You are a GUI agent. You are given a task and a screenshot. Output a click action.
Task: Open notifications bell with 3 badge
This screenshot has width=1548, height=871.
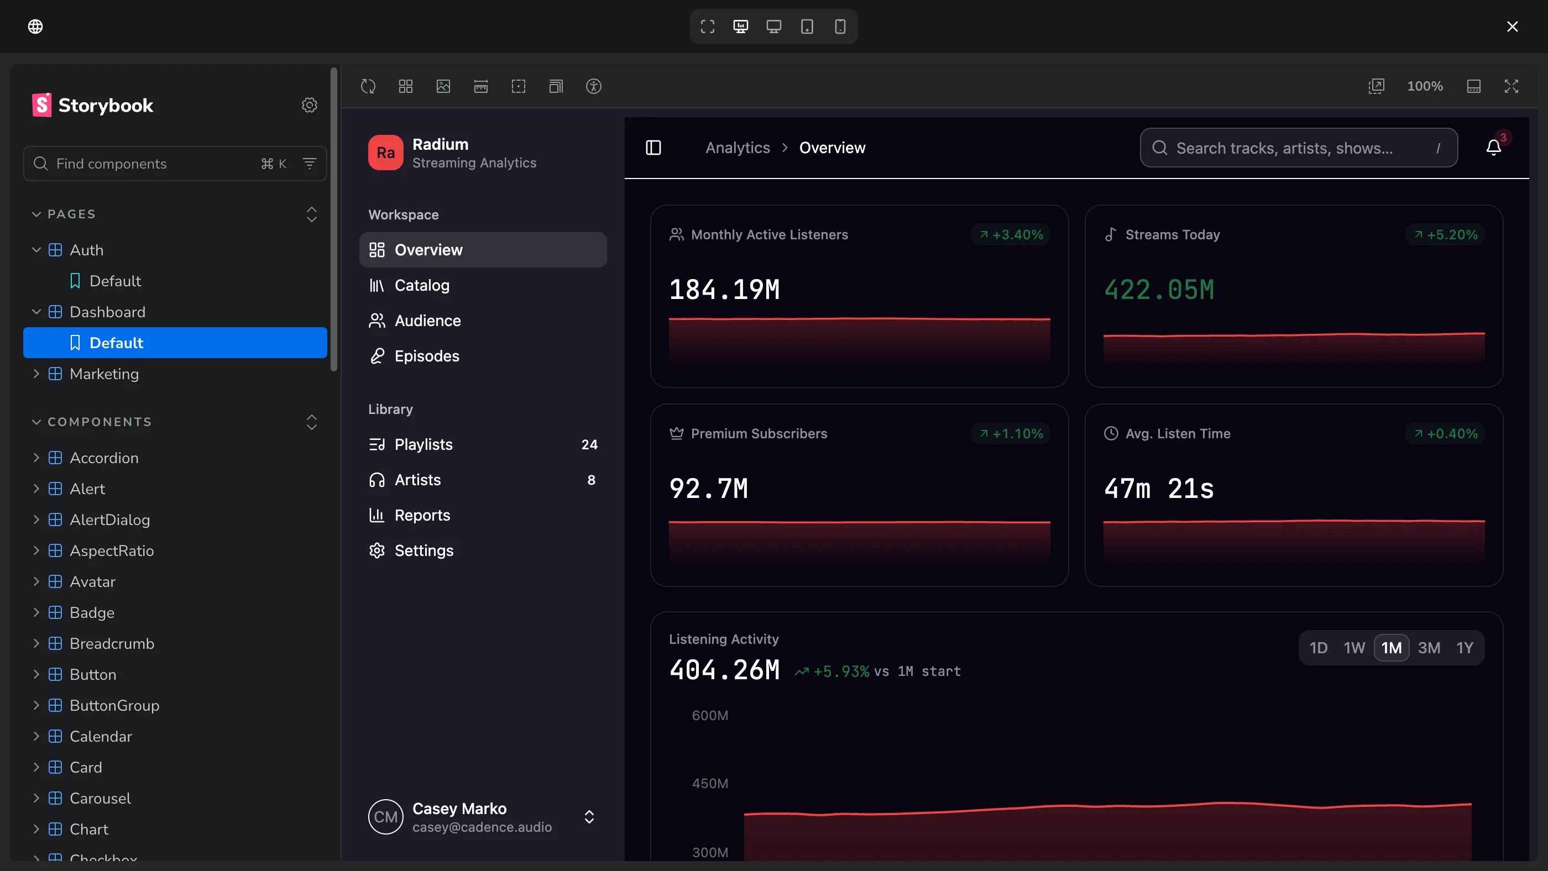click(x=1494, y=148)
